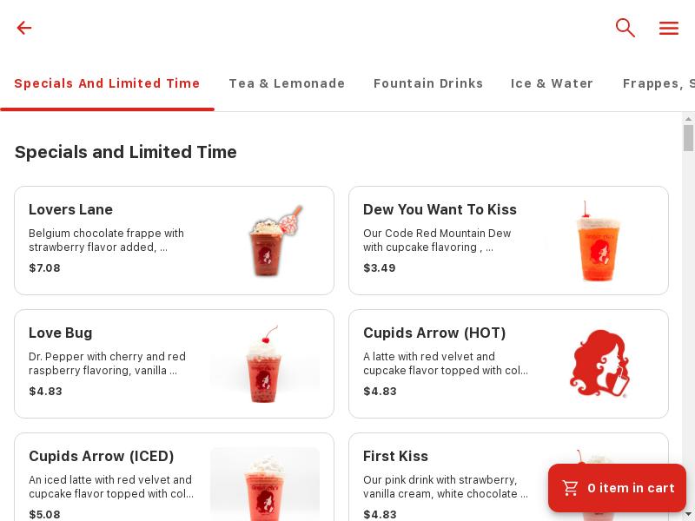Open the Lovers Lane drink card
The image size is (695, 521).
(175, 241)
